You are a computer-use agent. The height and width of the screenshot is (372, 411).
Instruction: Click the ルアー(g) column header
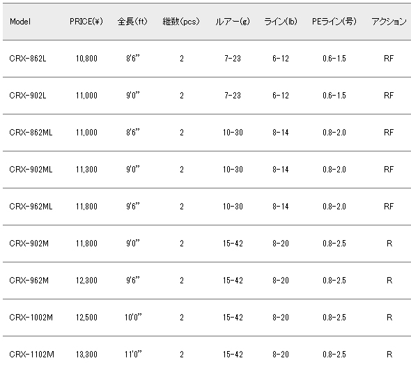(x=233, y=22)
